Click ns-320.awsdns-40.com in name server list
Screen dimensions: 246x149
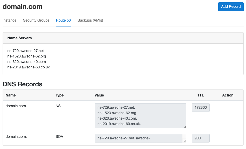[26, 62]
